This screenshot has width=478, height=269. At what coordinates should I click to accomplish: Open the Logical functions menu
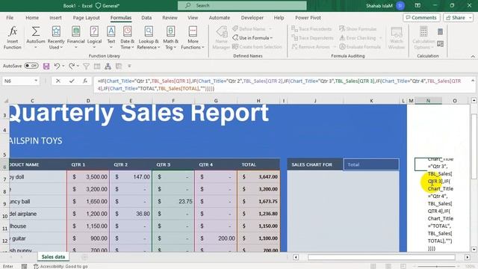(x=94, y=37)
